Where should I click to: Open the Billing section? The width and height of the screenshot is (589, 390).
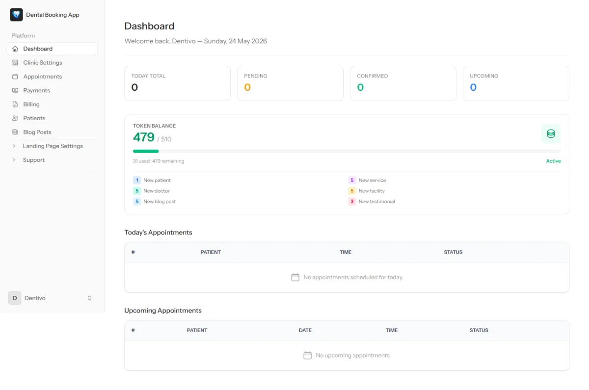[x=52, y=104]
